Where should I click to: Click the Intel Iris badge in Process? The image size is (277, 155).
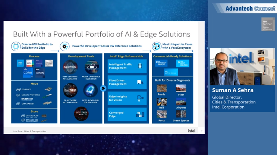(x=30, y=63)
